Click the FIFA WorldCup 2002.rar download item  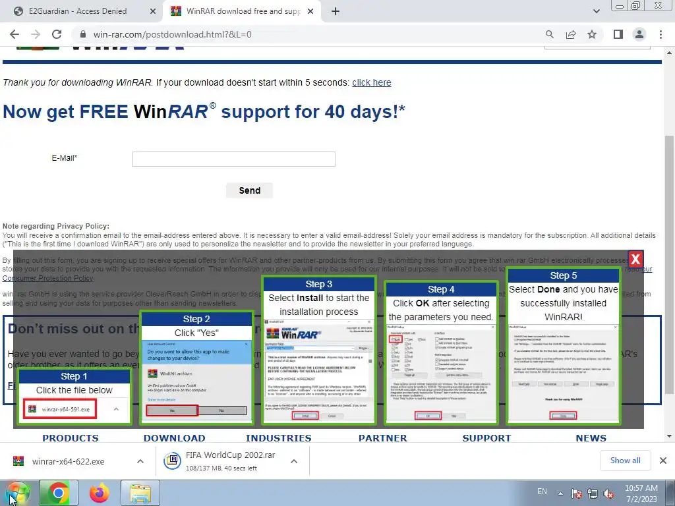point(230,461)
